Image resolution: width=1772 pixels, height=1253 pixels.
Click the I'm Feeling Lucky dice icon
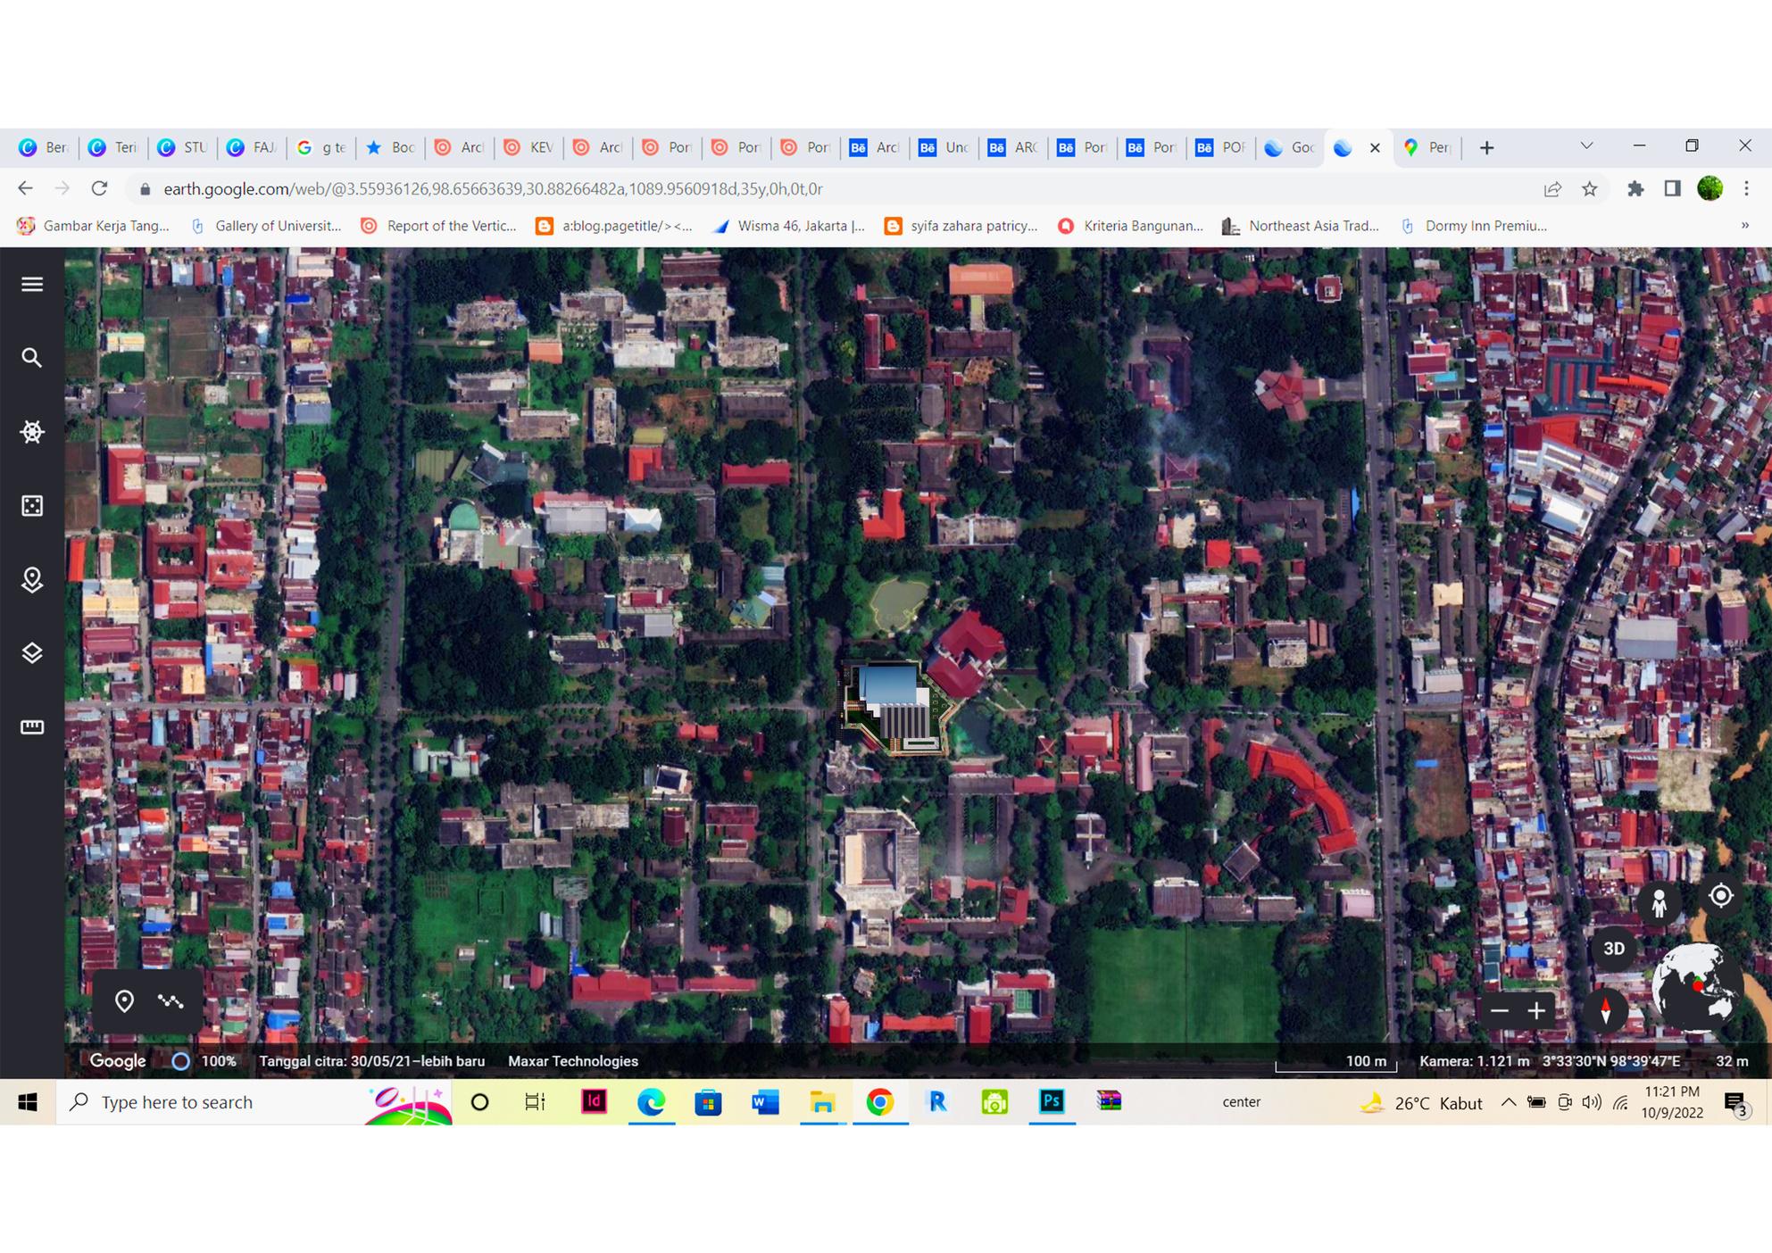[x=32, y=506]
